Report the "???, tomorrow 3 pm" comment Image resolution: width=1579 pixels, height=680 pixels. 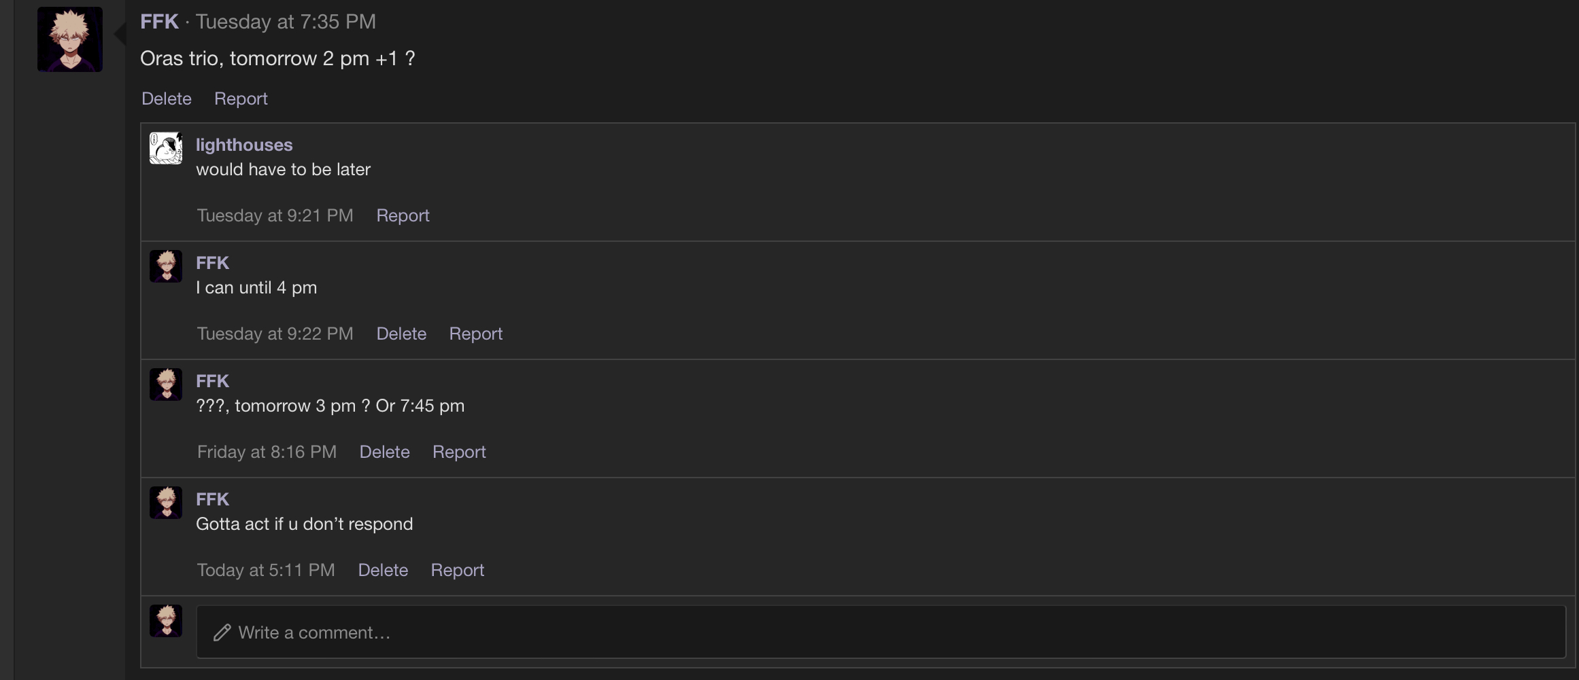pyautogui.click(x=459, y=452)
